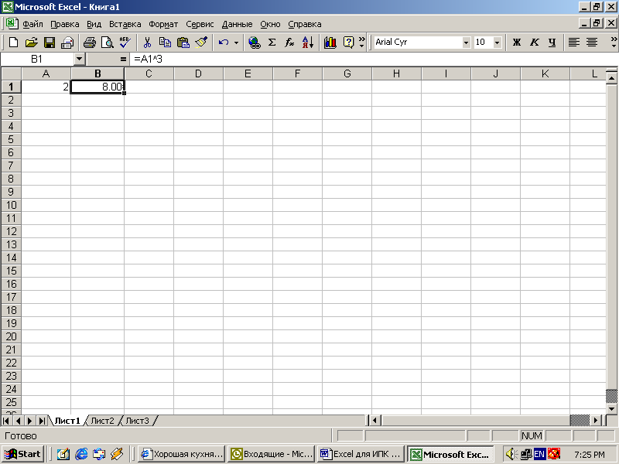This screenshot has height=464, width=619.
Task: Open the Окно menu
Action: [270, 24]
